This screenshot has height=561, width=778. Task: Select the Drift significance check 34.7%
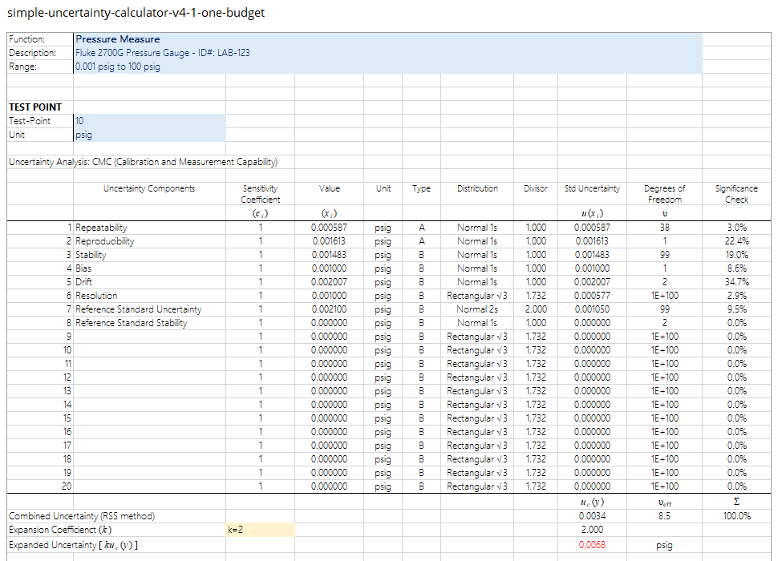click(x=737, y=282)
